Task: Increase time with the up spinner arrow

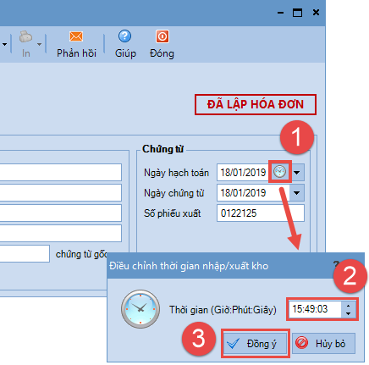Action: pos(348,306)
